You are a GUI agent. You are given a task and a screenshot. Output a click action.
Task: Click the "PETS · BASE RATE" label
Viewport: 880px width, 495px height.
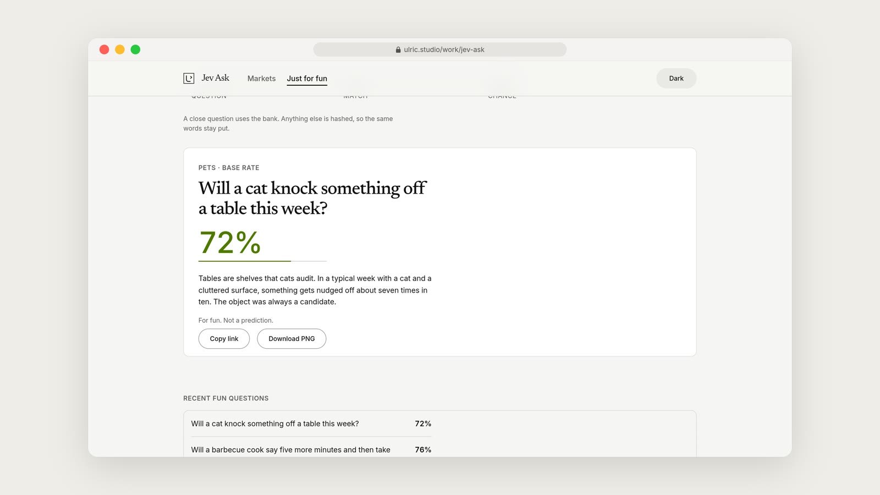[229, 168]
